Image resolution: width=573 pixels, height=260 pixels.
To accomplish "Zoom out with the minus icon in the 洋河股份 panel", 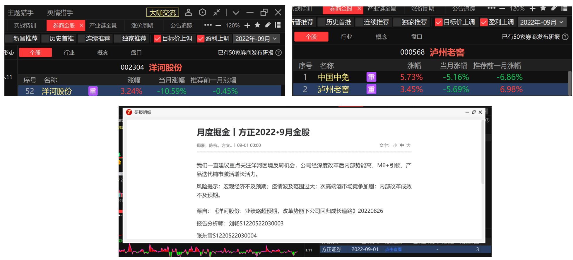I will point(218,26).
